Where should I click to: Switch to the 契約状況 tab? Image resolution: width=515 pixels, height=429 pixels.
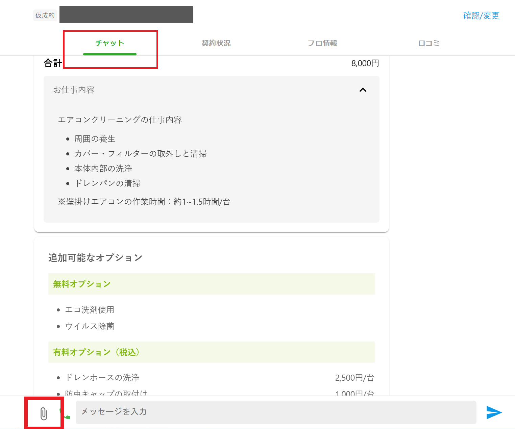[x=216, y=43]
